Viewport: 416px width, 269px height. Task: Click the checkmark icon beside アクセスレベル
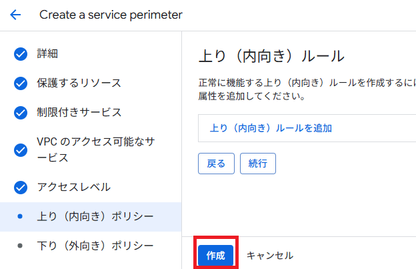21,188
